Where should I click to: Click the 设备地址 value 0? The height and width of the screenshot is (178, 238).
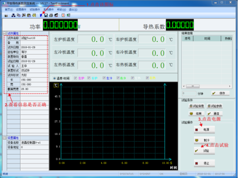point(35,147)
